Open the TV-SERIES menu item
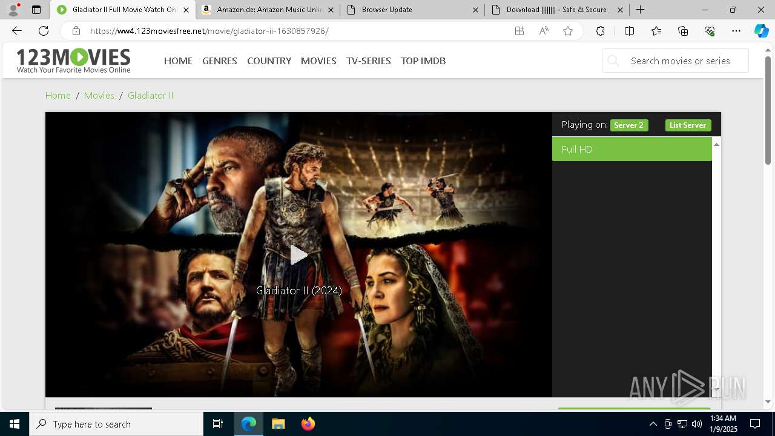This screenshot has width=775, height=436. coord(369,61)
